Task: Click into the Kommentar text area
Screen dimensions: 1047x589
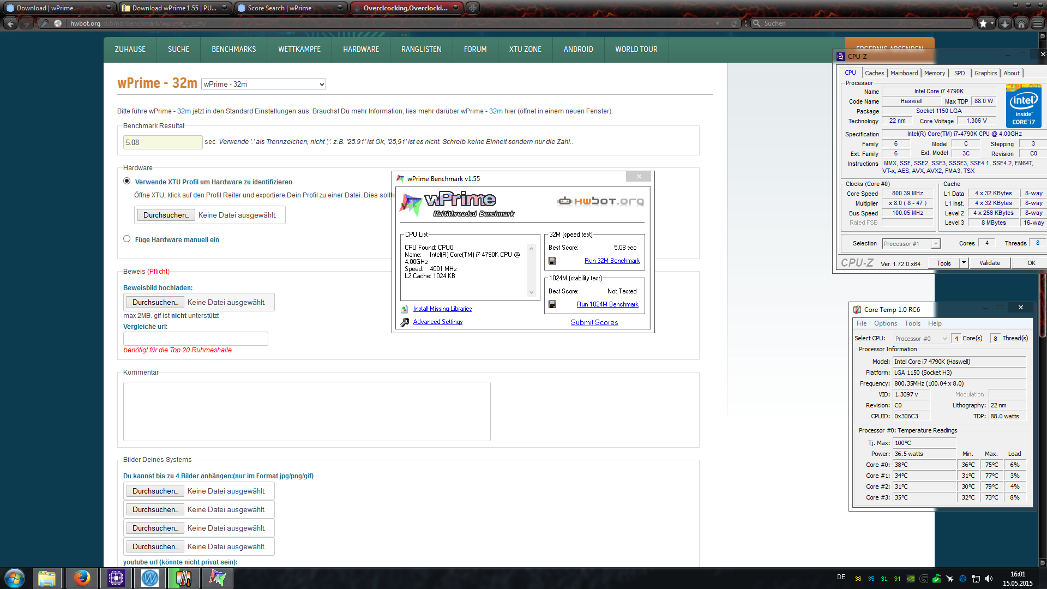Action: click(x=306, y=411)
